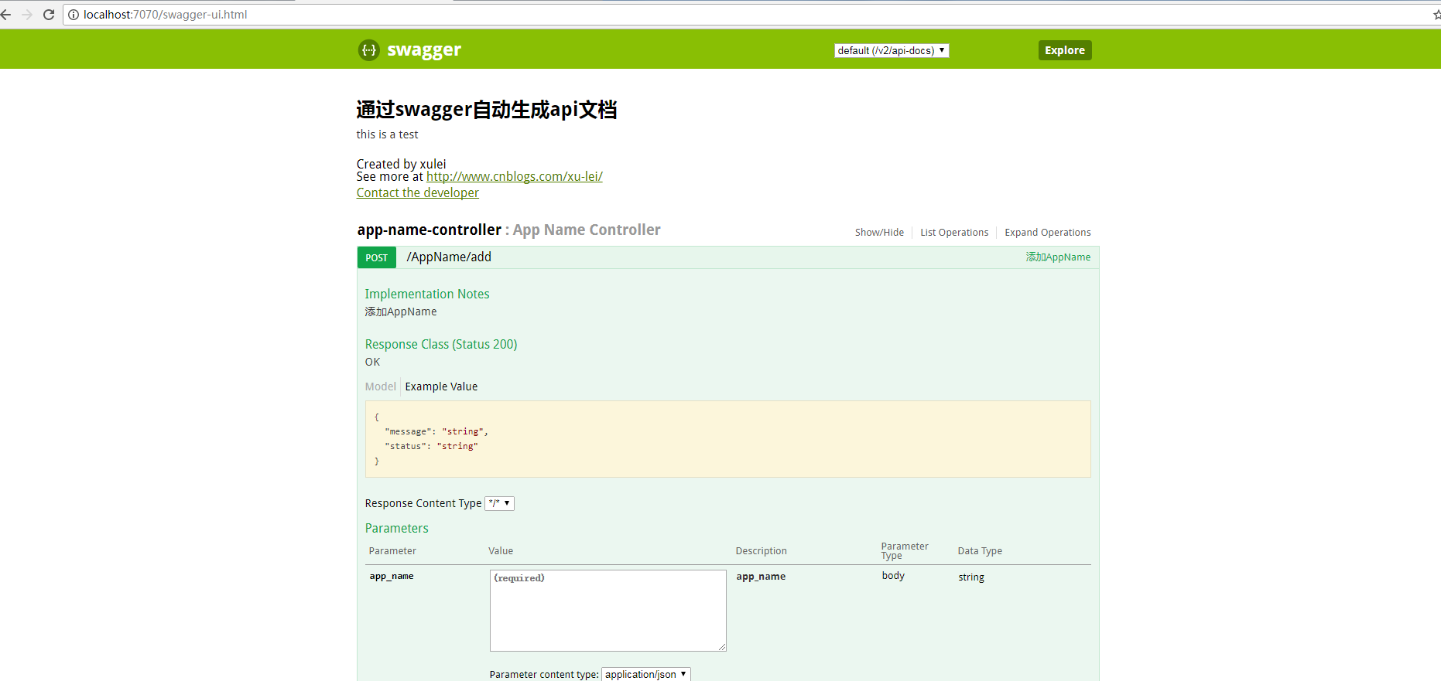The height and width of the screenshot is (681, 1441).
Task: Click Show/Hide for app-name-controller
Action: click(879, 232)
